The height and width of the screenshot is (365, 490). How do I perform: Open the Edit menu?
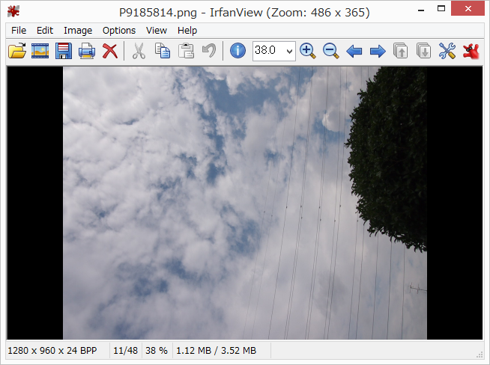(x=45, y=30)
